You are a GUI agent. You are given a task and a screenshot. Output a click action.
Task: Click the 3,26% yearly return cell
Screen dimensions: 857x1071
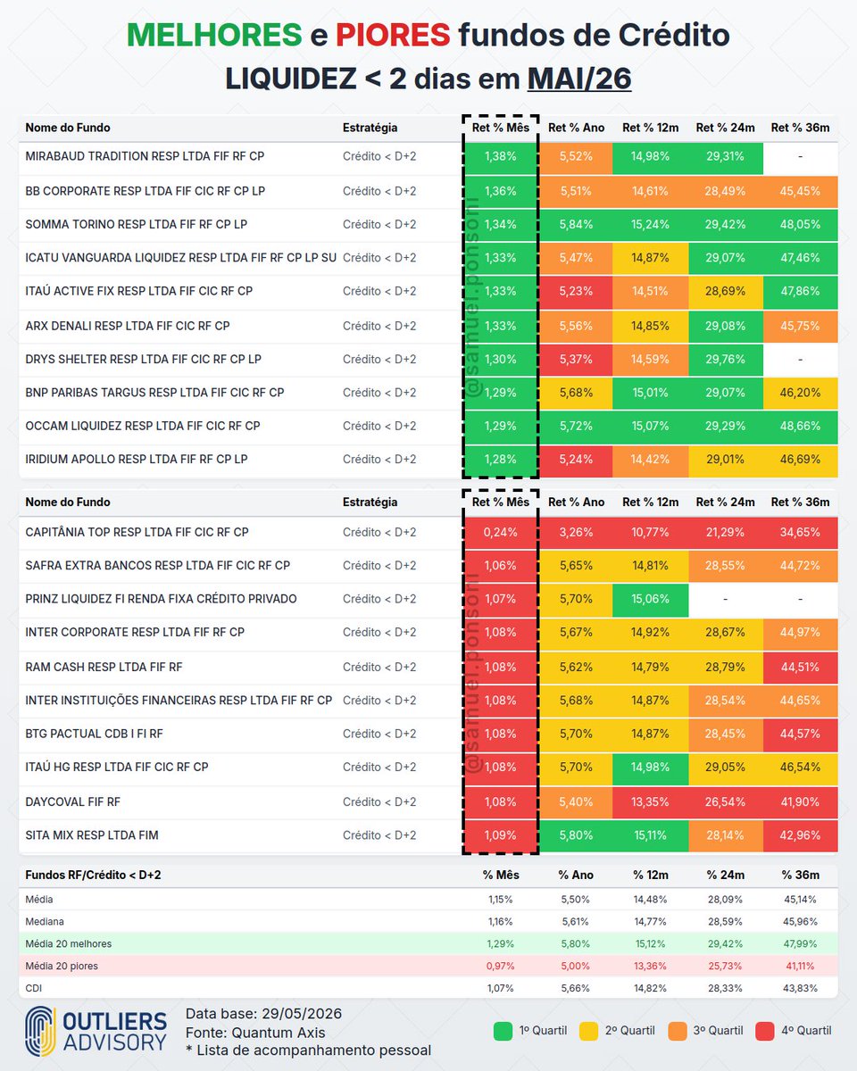pyautogui.click(x=576, y=532)
